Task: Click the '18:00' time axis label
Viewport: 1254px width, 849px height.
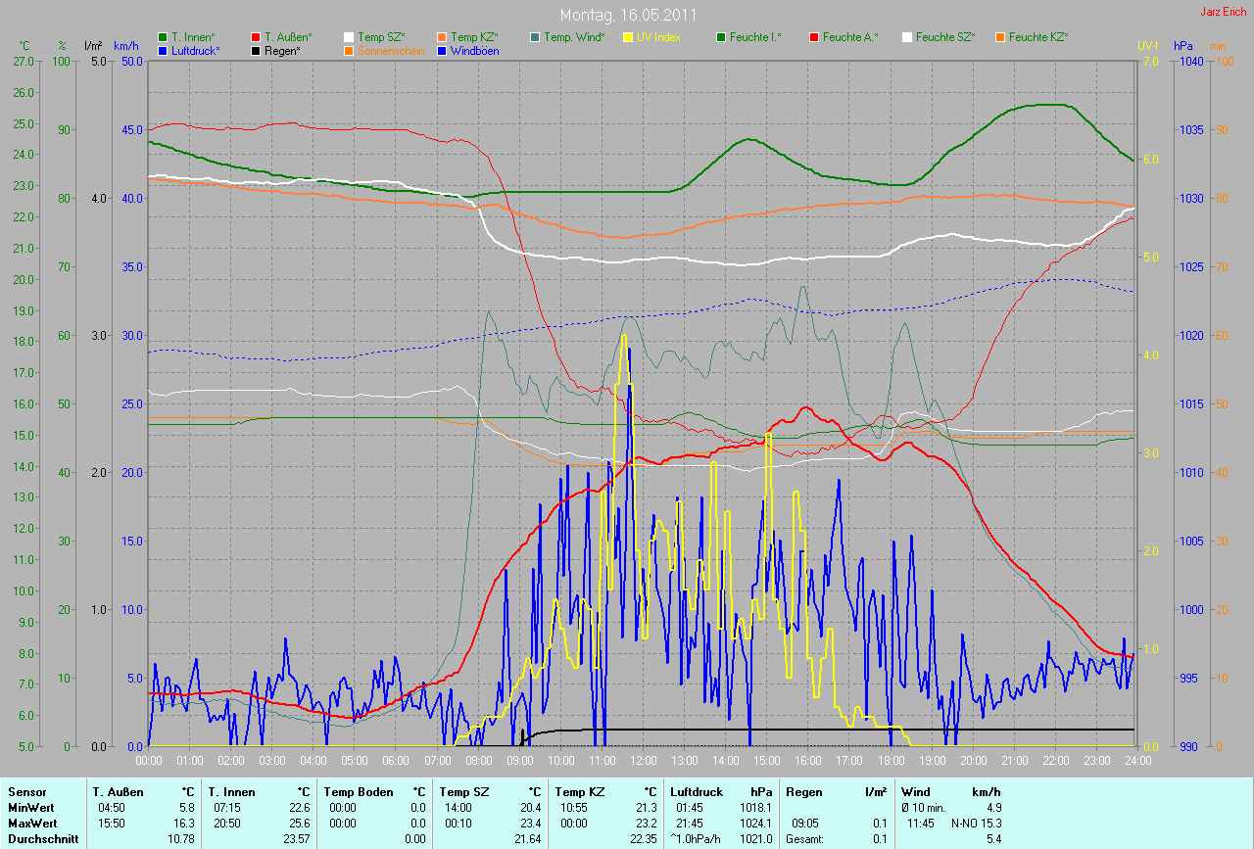Action: pyautogui.click(x=891, y=759)
